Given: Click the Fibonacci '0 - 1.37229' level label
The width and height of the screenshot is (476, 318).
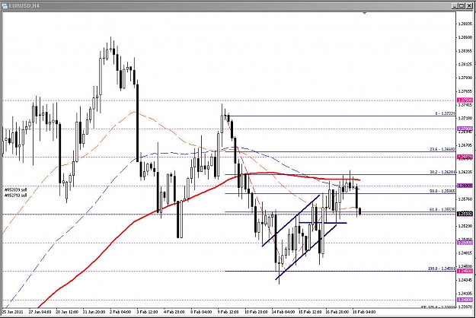Looking at the screenshot, I should [445, 113].
